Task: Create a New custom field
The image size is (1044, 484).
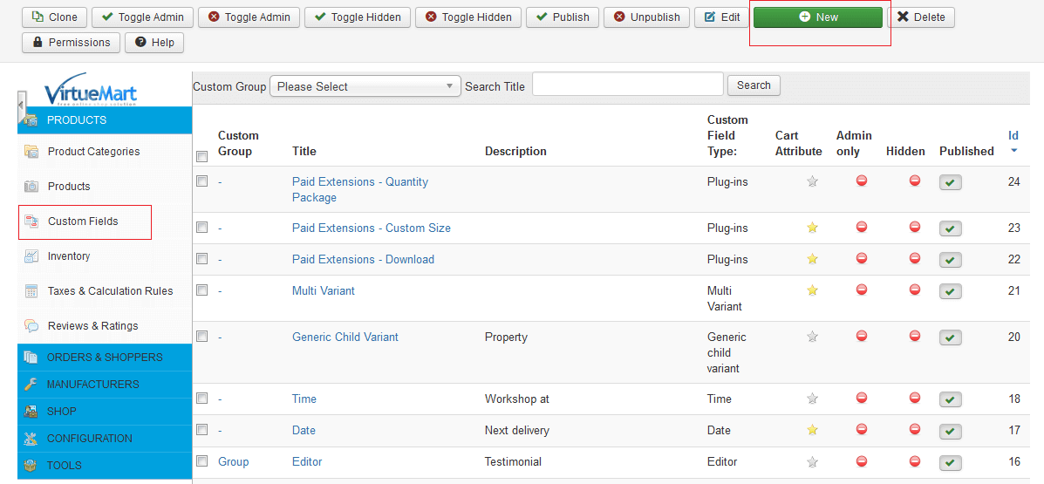Action: tap(818, 17)
